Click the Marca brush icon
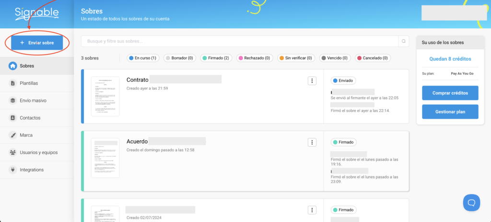Viewport: 491px width, 222px height. point(13,135)
